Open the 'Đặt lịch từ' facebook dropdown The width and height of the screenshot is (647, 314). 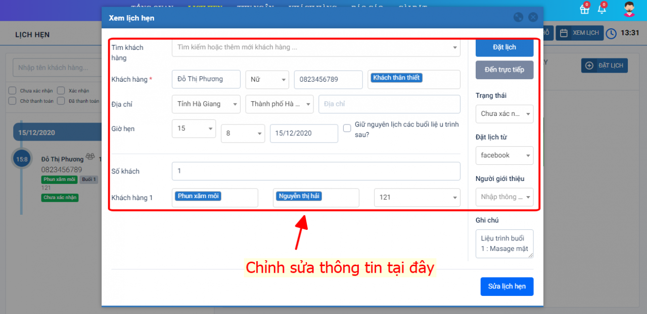click(x=504, y=155)
